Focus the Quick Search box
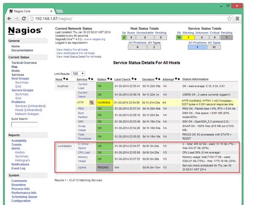This screenshot has width=255, height=205. coord(24,125)
